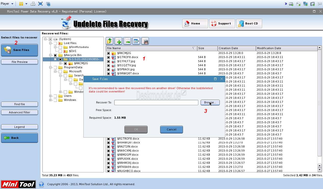Click the MiniTool logo
This screenshot has width=323, height=189.
click(x=18, y=184)
